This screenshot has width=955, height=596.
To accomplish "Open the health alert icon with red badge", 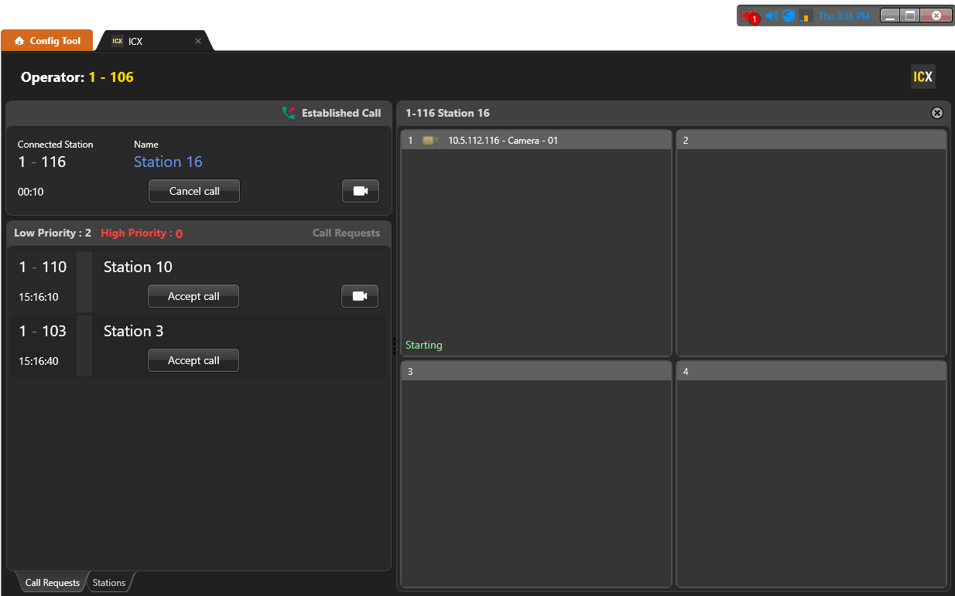I will pyautogui.click(x=748, y=16).
